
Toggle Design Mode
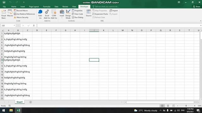click(x=68, y=14)
